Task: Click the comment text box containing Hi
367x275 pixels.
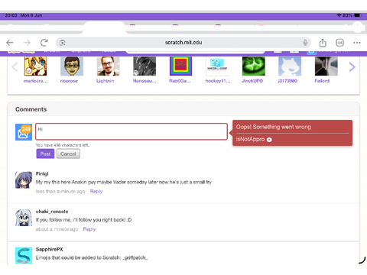Action: point(132,131)
